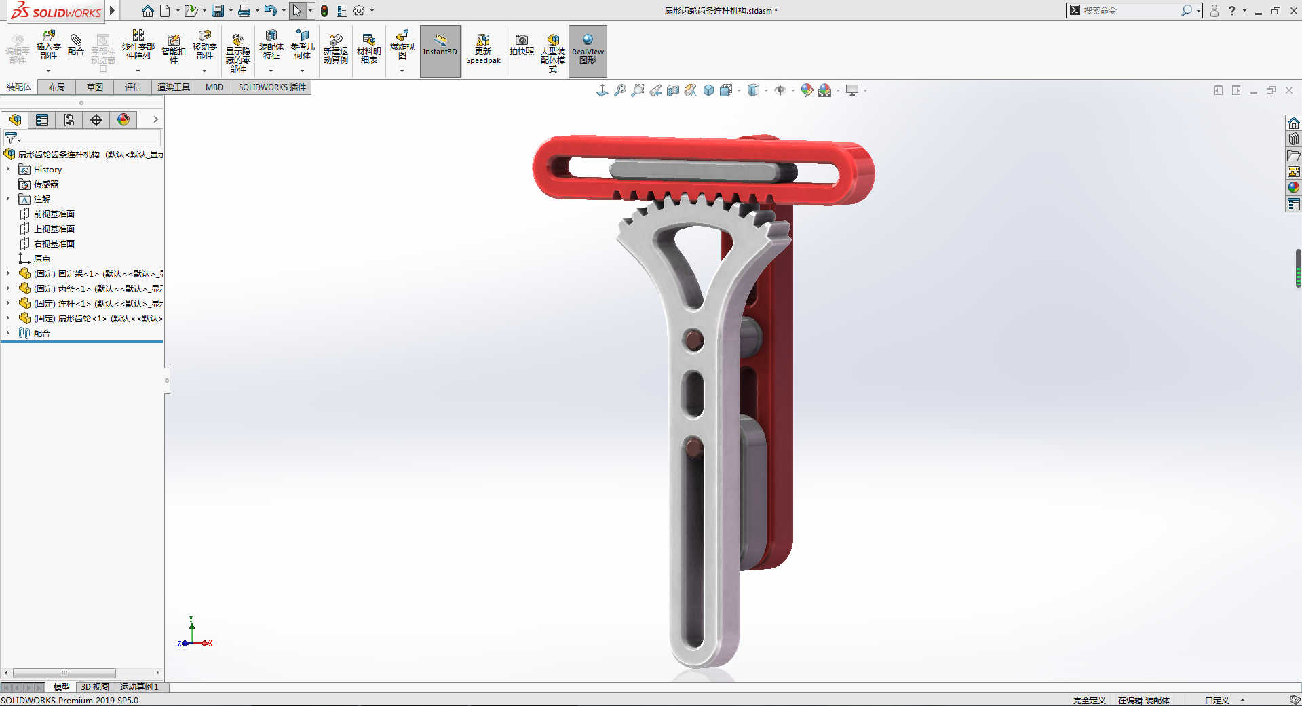Switch to MBD ribbon tab
The image size is (1302, 706).
tap(214, 87)
